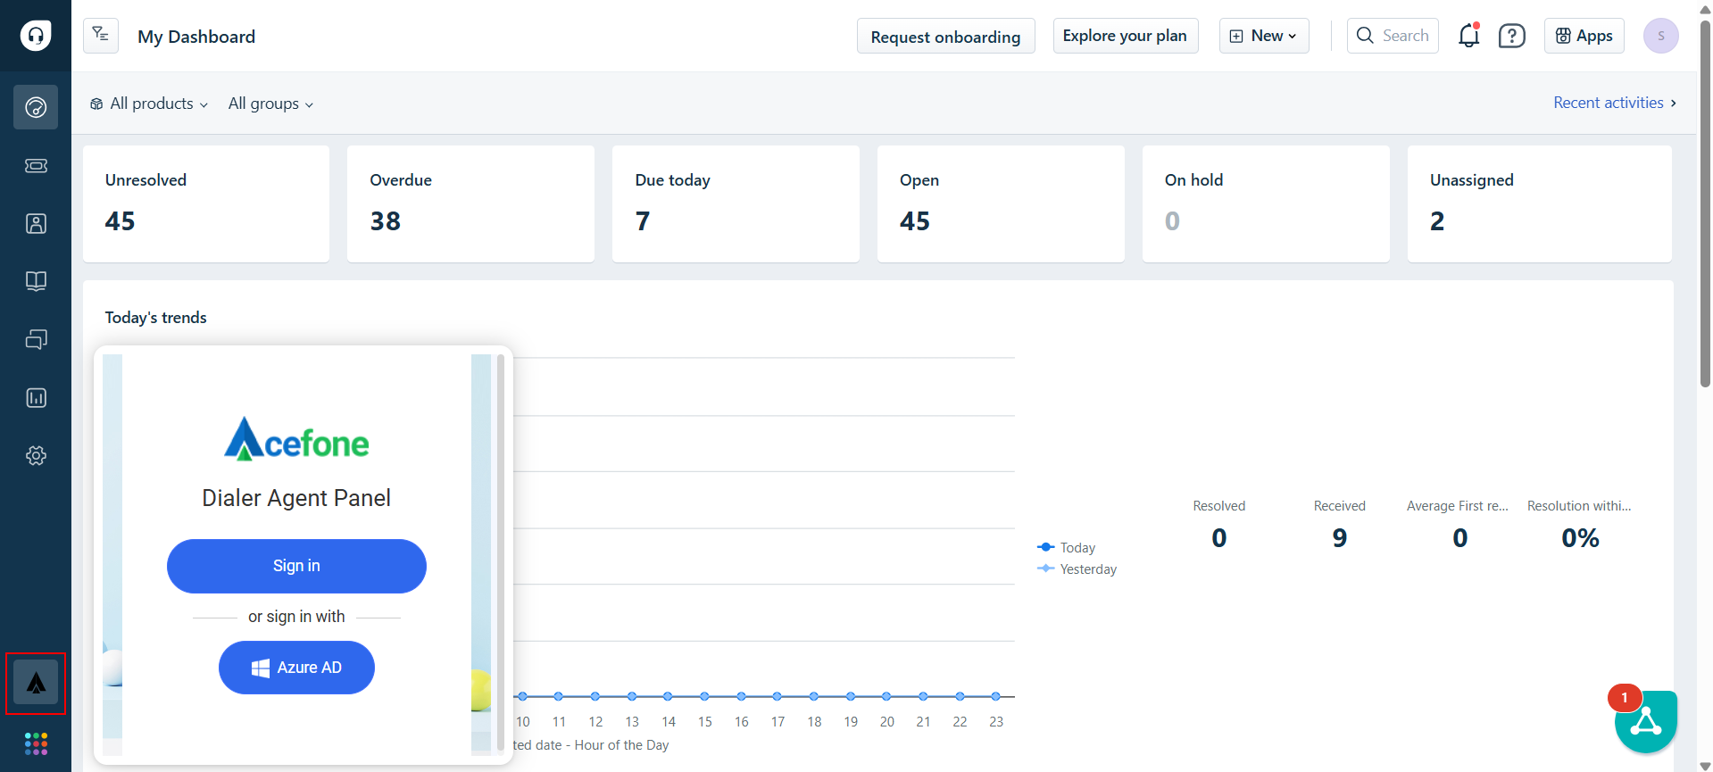Open the Tickets sidebar icon
The width and height of the screenshot is (1713, 772).
click(x=36, y=165)
